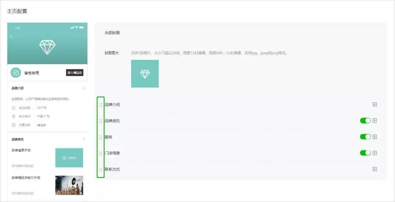Click the uploaded cover image thumbnail
This screenshot has width=395, height=202.
point(145,74)
